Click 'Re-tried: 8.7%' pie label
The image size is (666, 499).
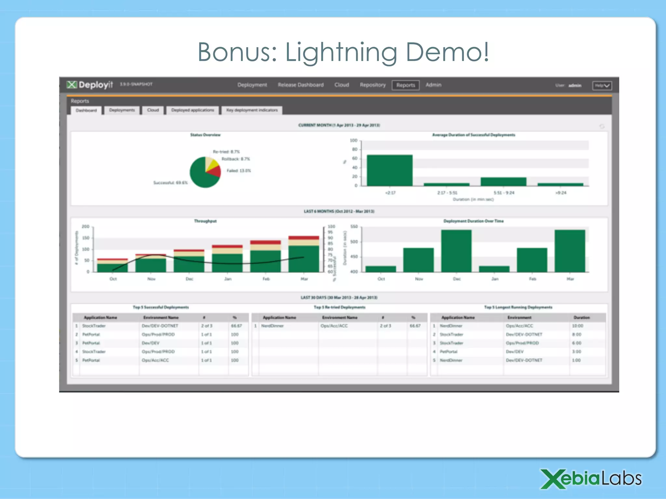(x=226, y=152)
